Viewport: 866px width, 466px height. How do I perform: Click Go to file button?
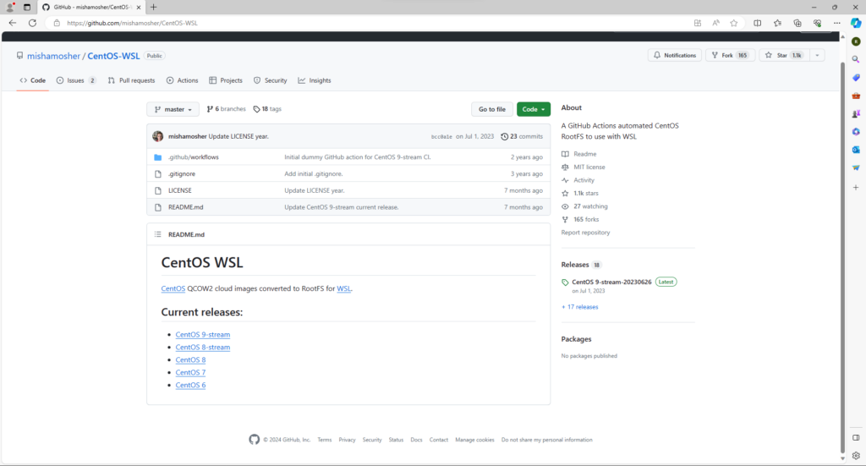492,109
